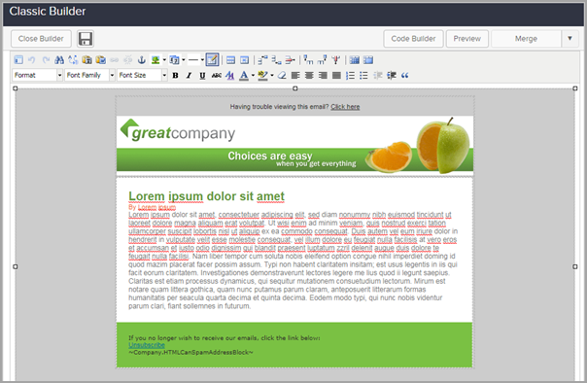
Task: Apply the highlight background color button
Action: (x=262, y=76)
